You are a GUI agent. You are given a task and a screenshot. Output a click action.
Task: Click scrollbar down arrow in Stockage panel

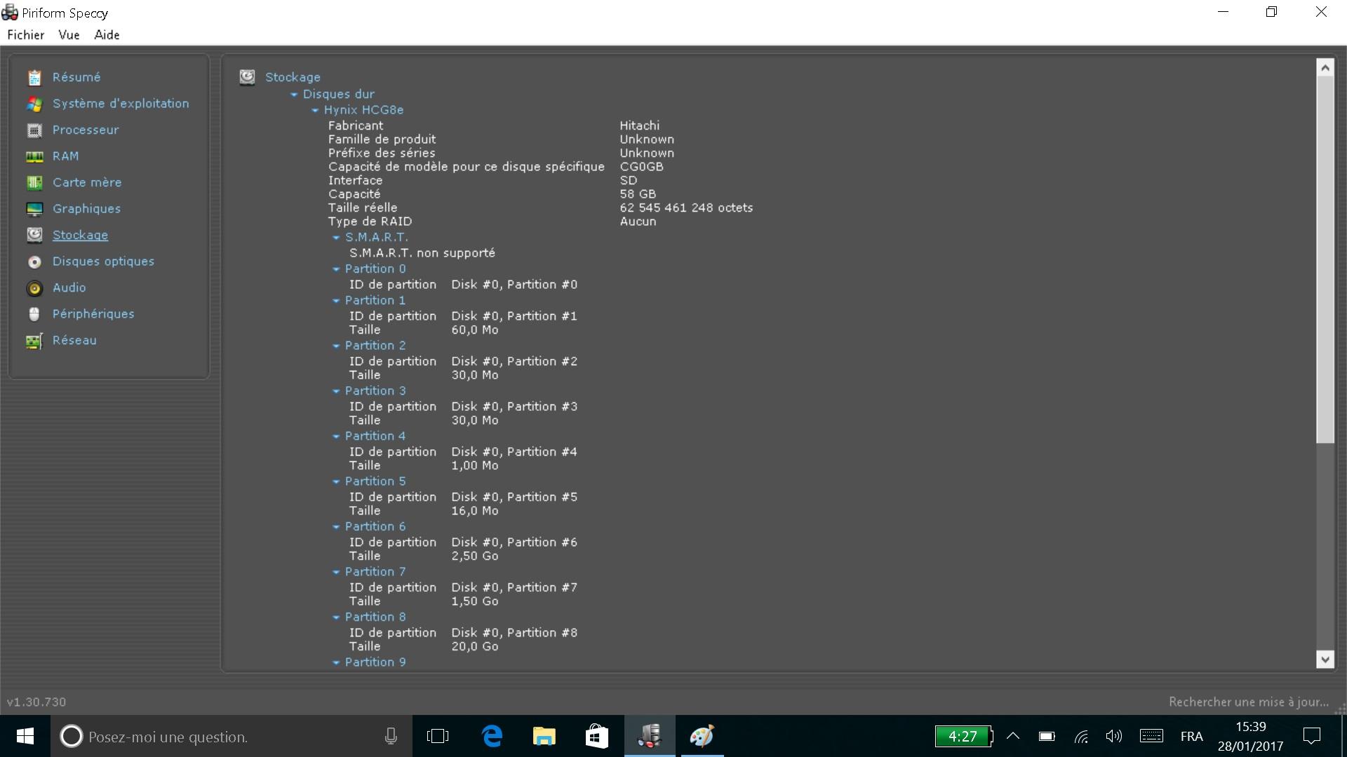pyautogui.click(x=1325, y=658)
